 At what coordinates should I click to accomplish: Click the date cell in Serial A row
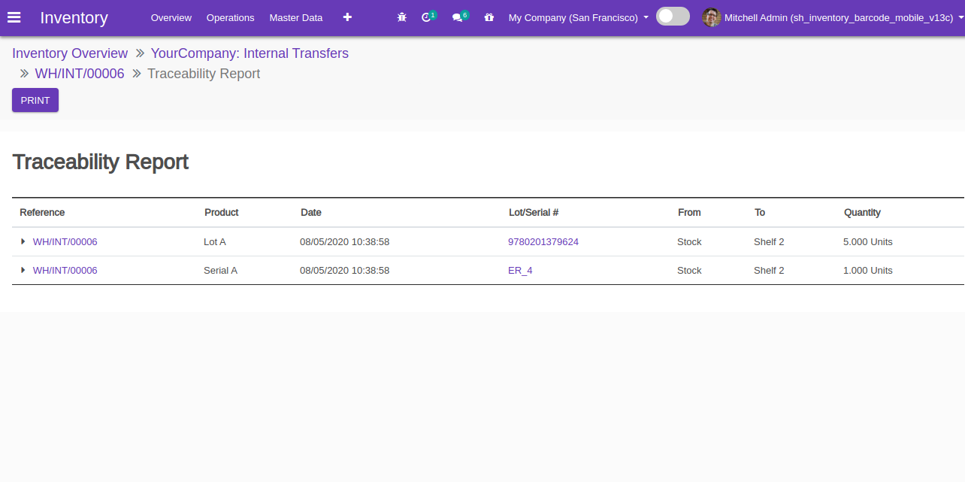[344, 271]
